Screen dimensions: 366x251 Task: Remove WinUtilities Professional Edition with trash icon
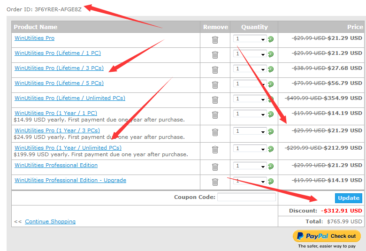(x=215, y=167)
